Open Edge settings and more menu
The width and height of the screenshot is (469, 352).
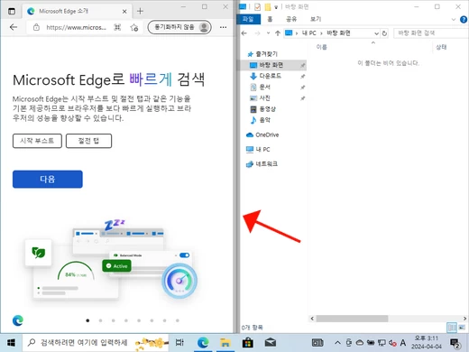[223, 27]
